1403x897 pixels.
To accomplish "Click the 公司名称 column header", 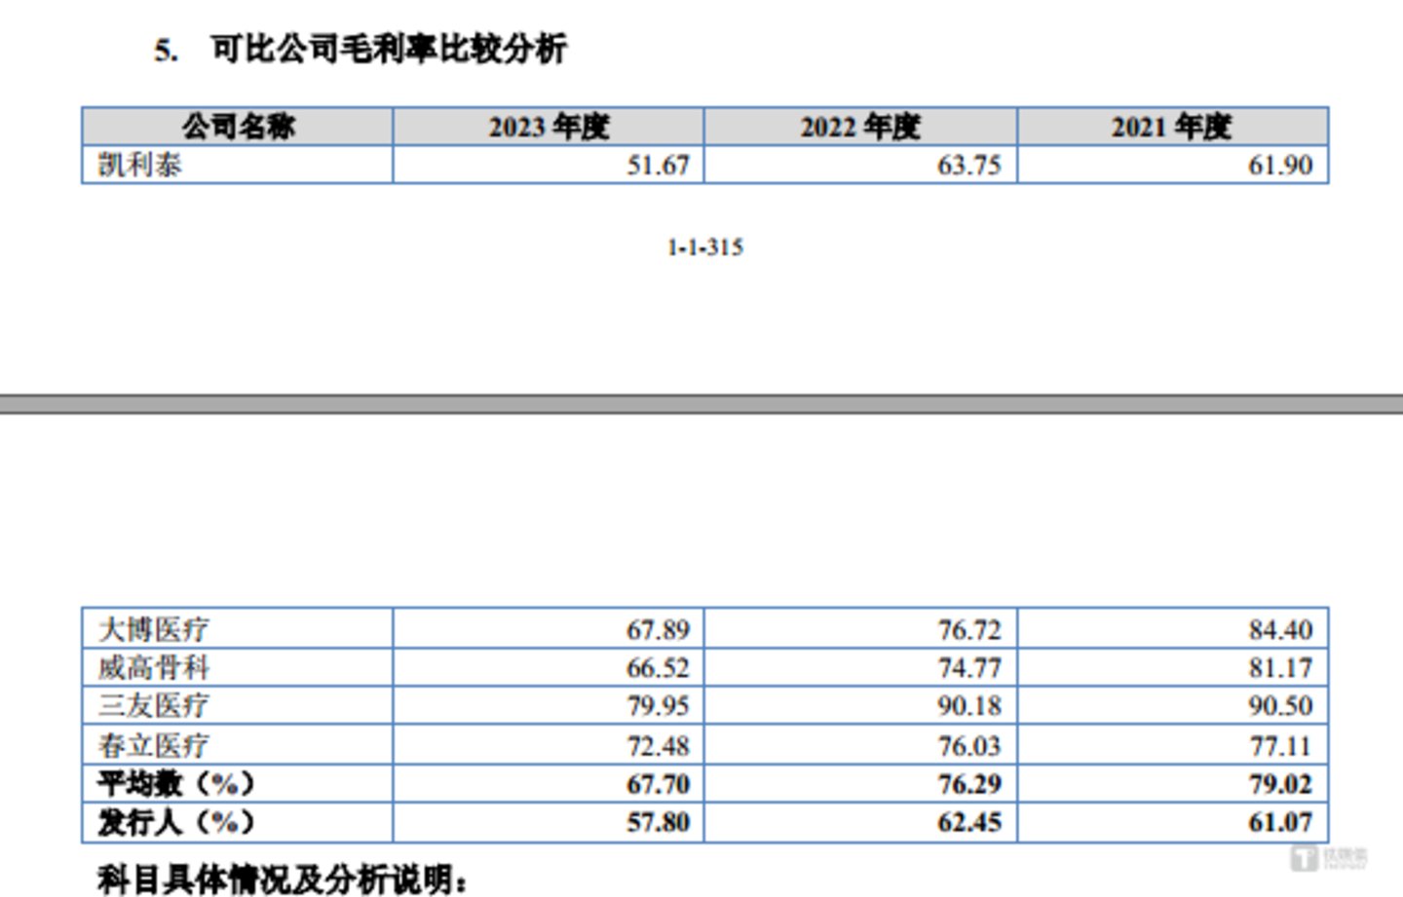I will point(238,127).
